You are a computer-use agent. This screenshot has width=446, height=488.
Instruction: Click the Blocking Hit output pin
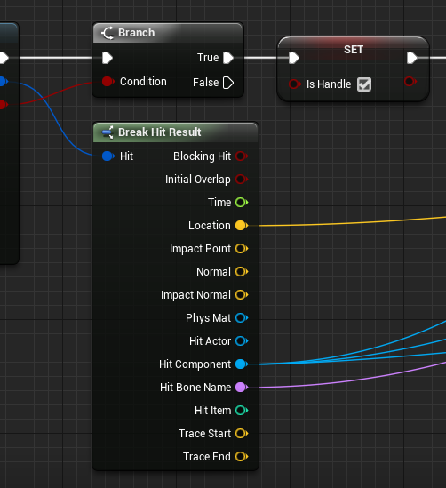click(x=242, y=156)
